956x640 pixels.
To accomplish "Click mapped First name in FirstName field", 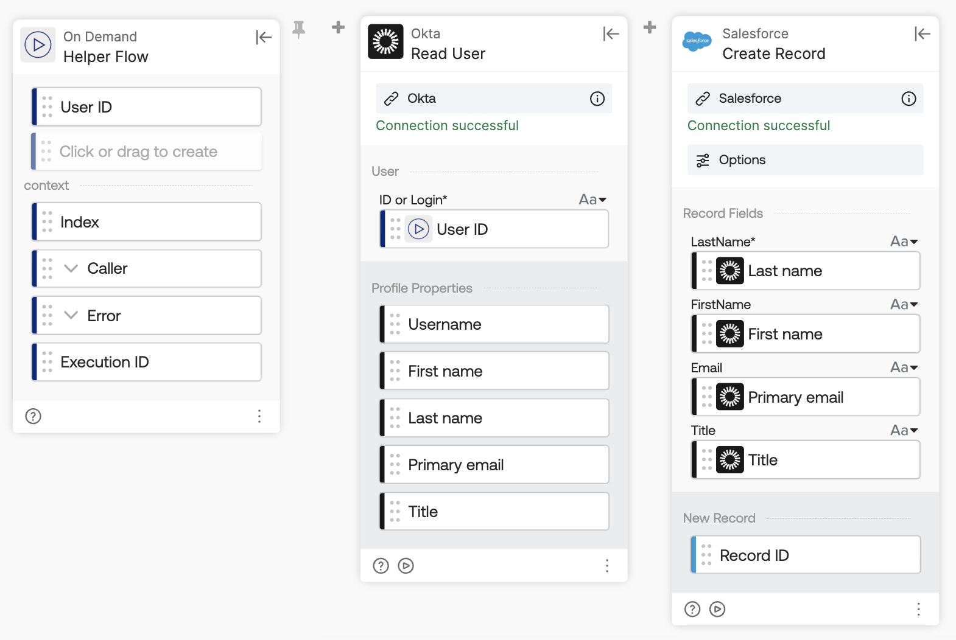I will [x=805, y=334].
